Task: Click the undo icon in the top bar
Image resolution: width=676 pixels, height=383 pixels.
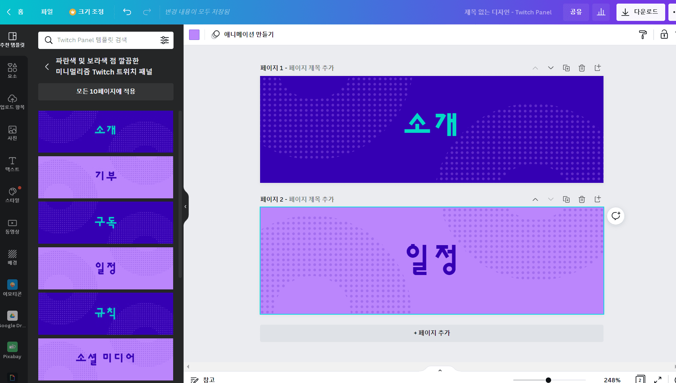Action: click(x=127, y=12)
